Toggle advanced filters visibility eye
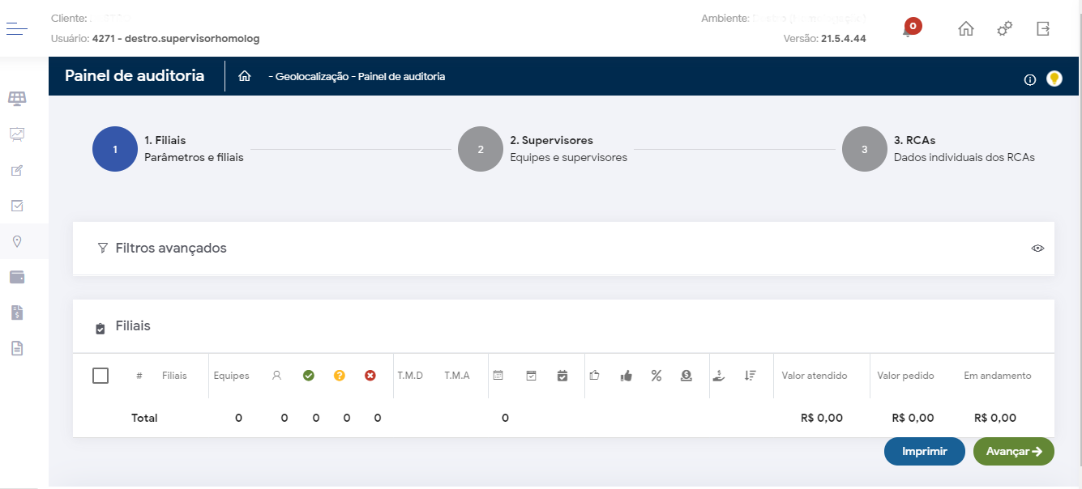 coord(1037,249)
